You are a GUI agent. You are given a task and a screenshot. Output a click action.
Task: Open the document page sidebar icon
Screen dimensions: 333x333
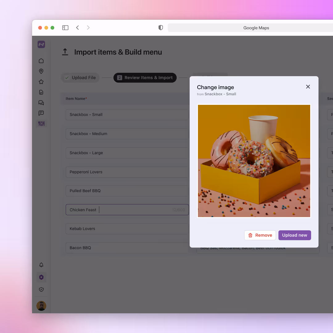coord(41,92)
